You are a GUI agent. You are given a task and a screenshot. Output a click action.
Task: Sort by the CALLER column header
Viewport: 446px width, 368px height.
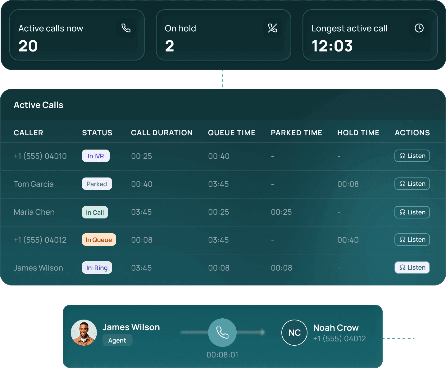[28, 133]
